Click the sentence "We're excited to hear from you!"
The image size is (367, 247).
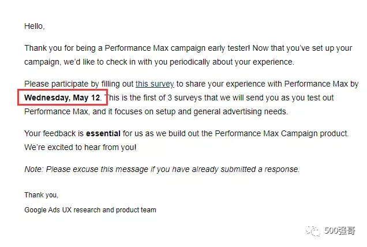click(80, 147)
